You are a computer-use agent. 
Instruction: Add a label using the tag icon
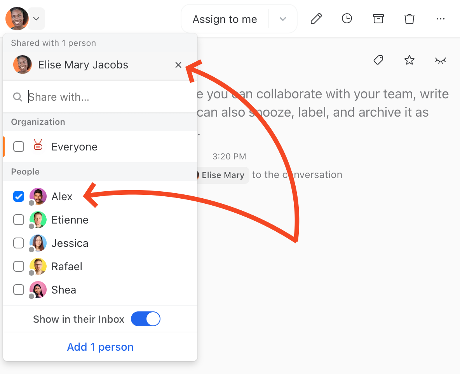(378, 60)
